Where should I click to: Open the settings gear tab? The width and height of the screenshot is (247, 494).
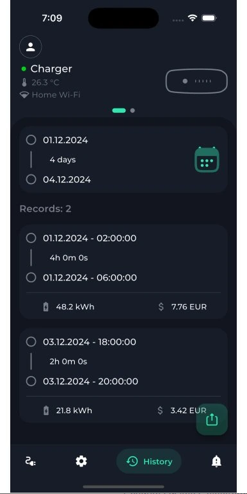(x=81, y=461)
